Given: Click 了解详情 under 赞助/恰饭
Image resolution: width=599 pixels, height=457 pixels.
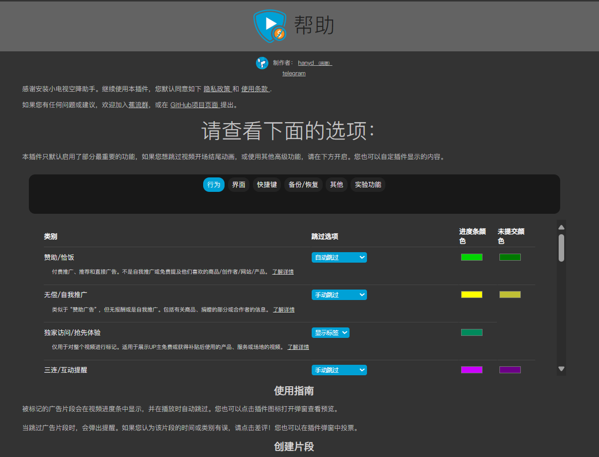Looking at the screenshot, I should pyautogui.click(x=284, y=272).
